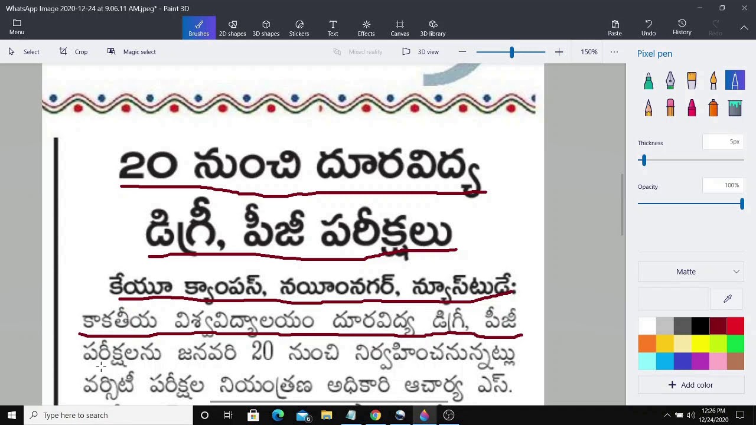Open the 3D library tab
This screenshot has height=425, width=756.
point(433,28)
